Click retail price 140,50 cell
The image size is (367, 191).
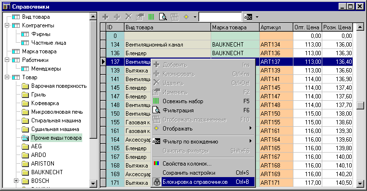coord(337,182)
